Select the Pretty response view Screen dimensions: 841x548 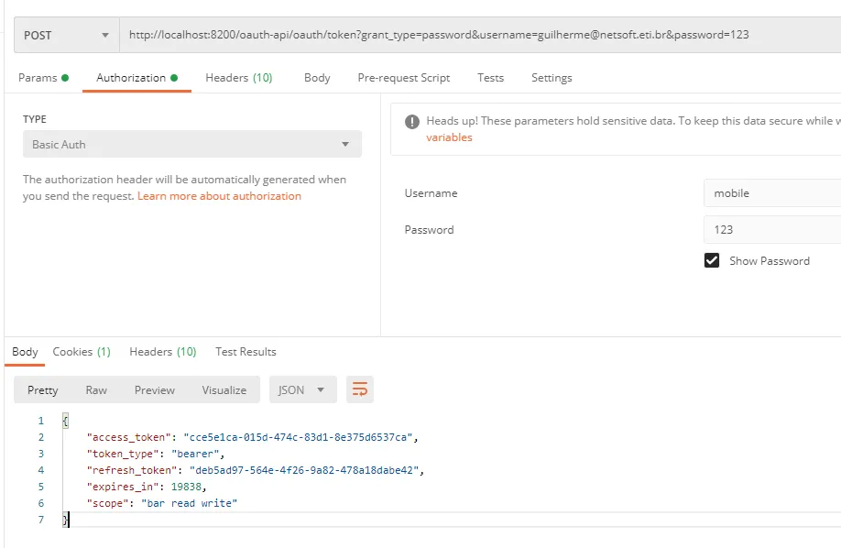point(42,390)
